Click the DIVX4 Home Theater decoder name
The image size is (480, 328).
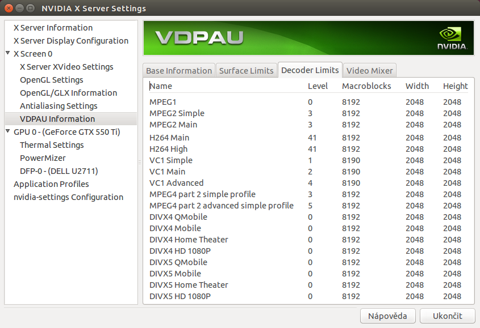(189, 240)
